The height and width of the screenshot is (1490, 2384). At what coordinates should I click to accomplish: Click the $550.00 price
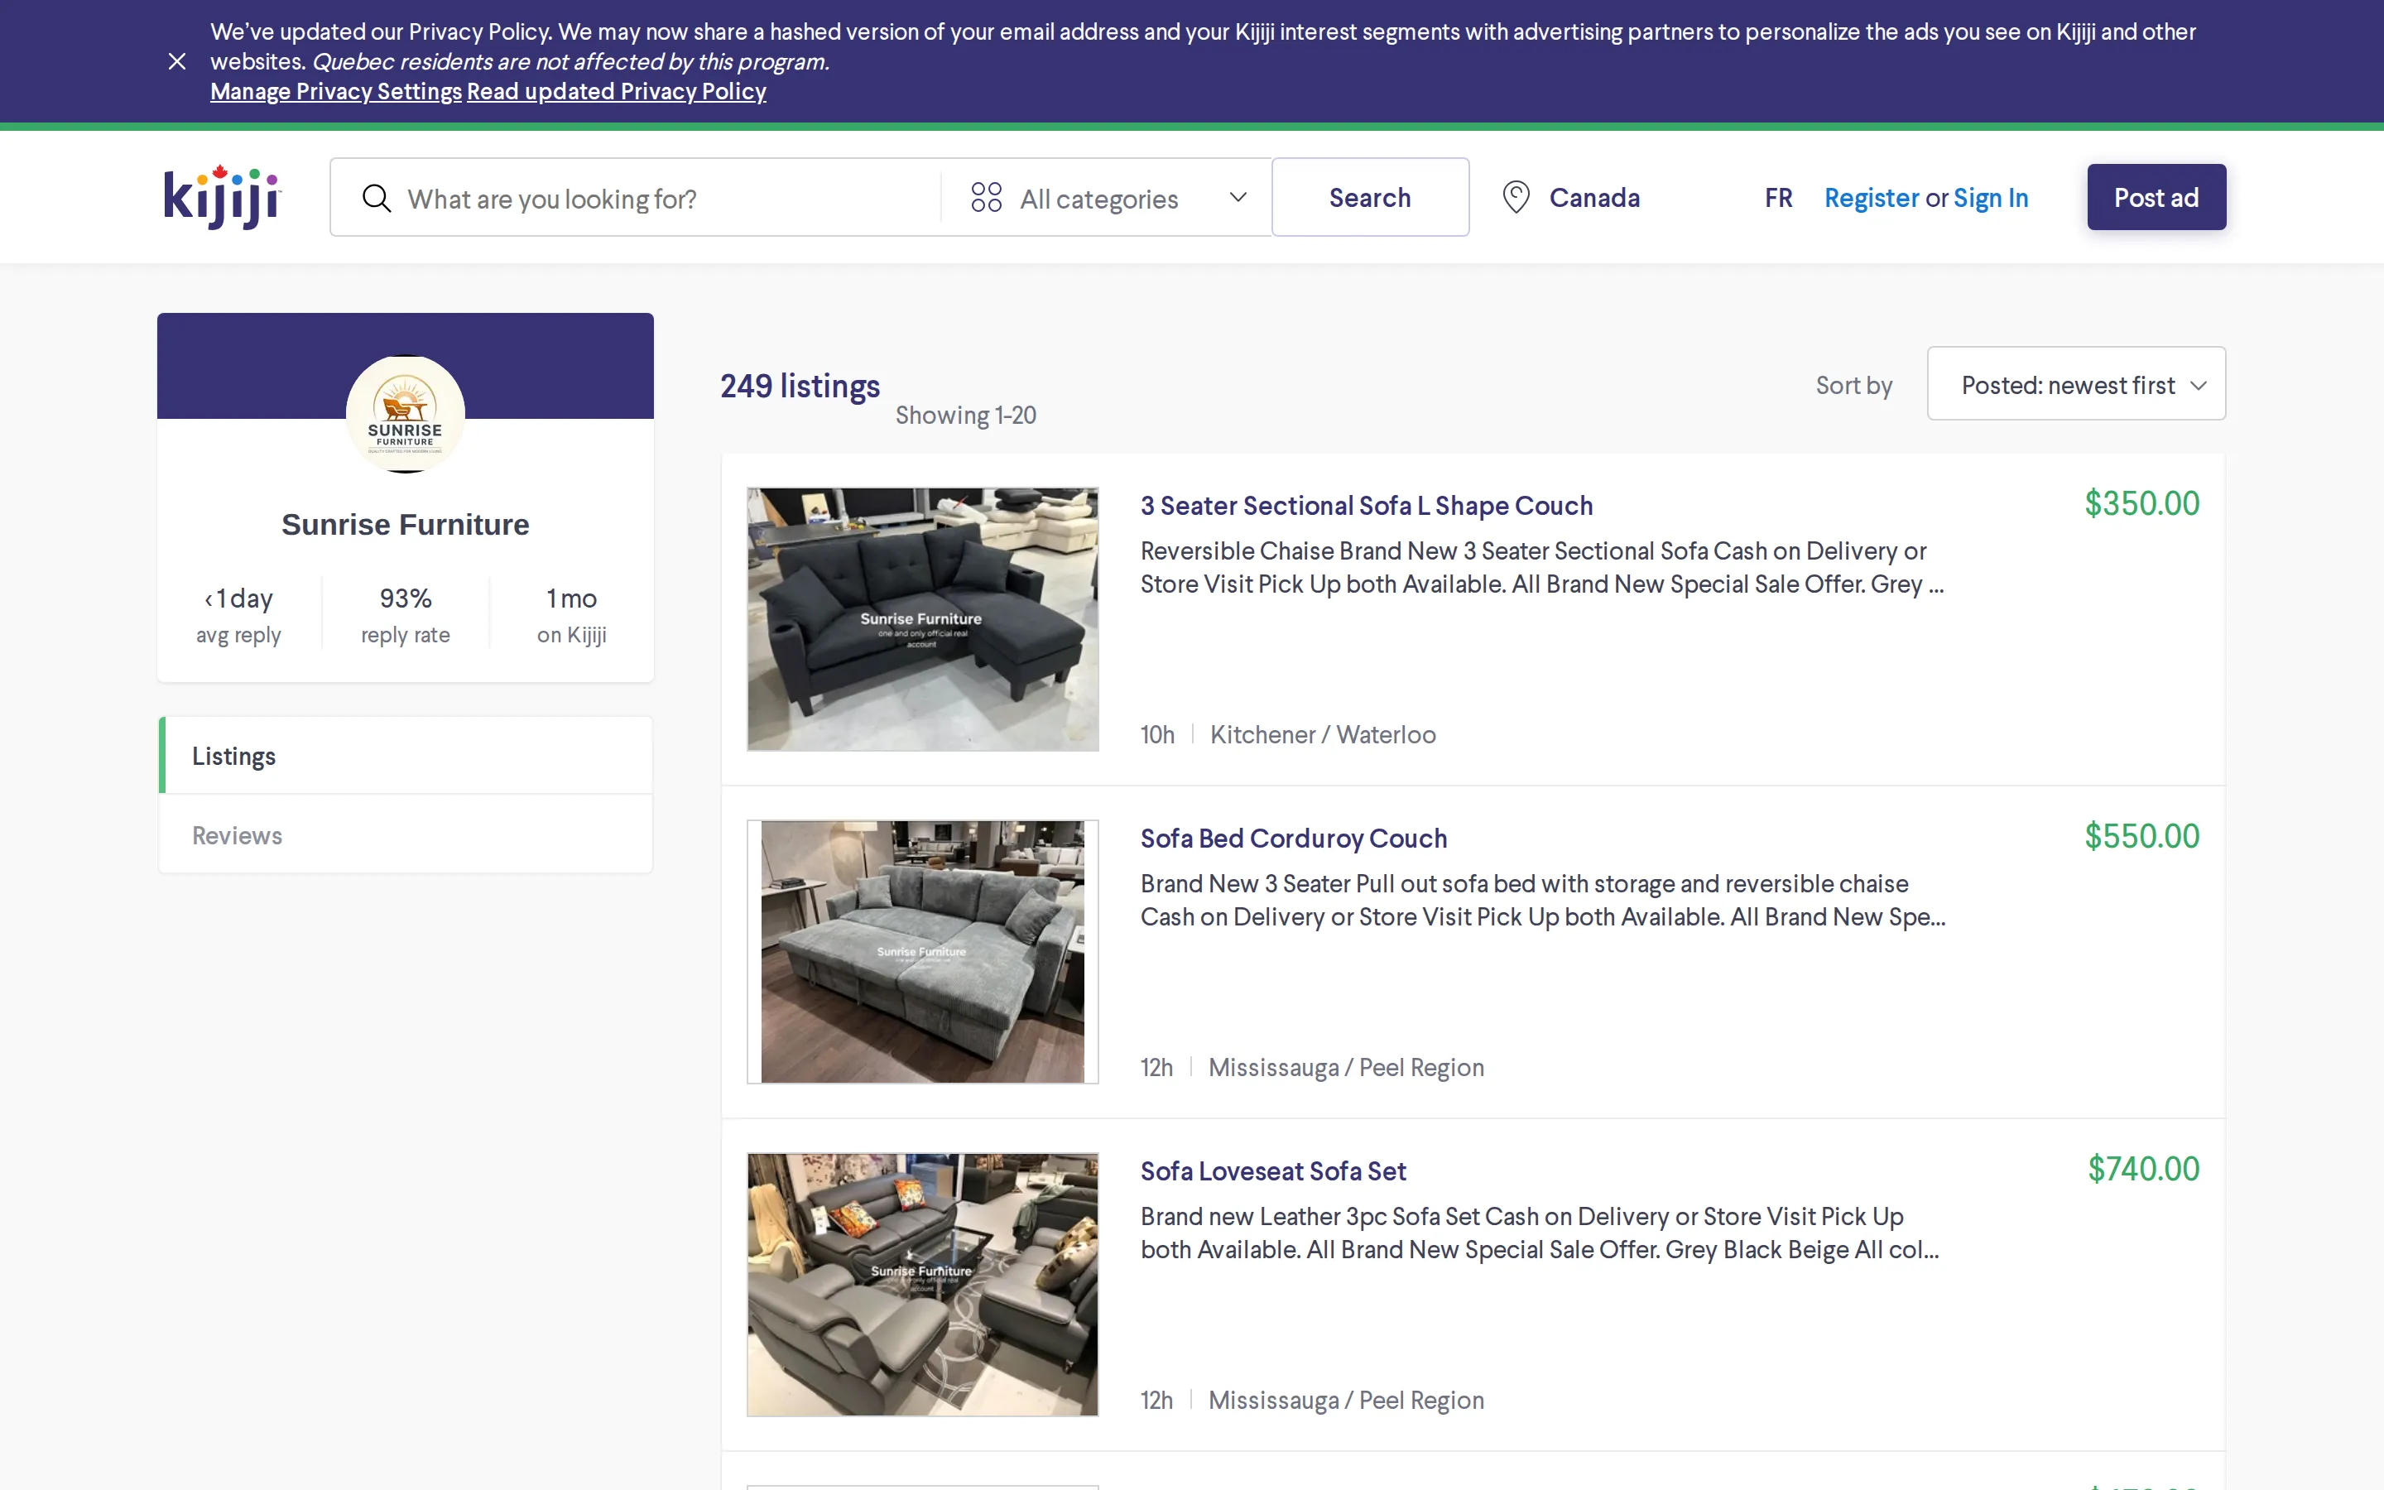(x=2141, y=837)
